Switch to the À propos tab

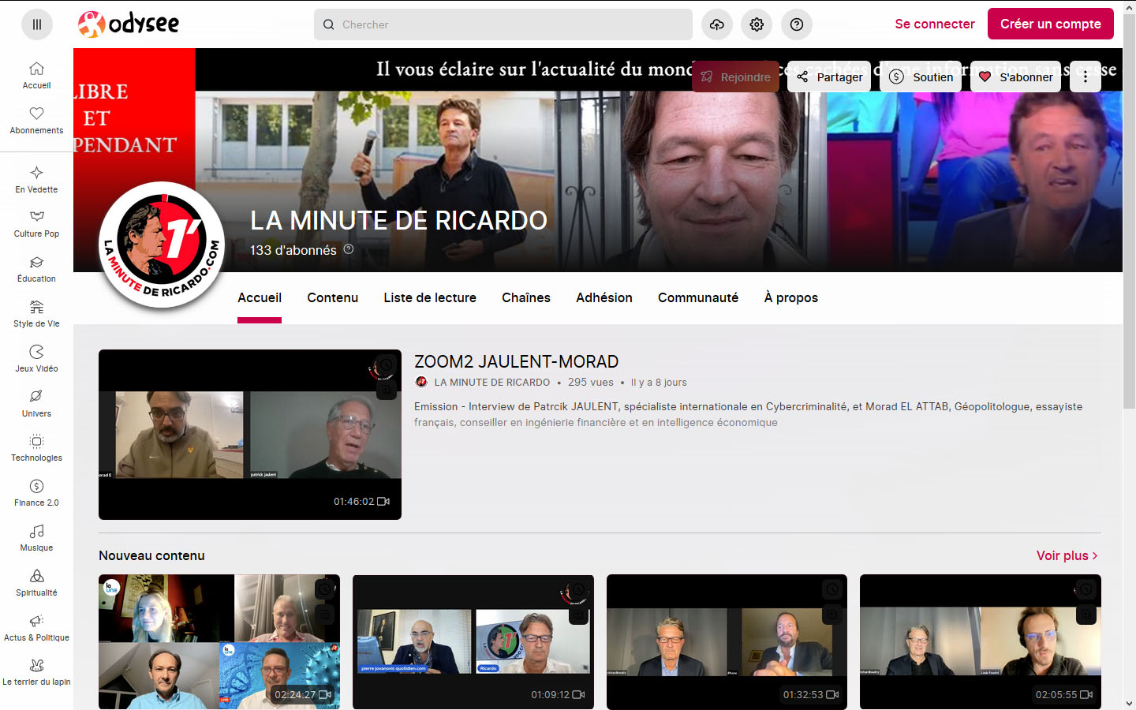pyautogui.click(x=791, y=297)
